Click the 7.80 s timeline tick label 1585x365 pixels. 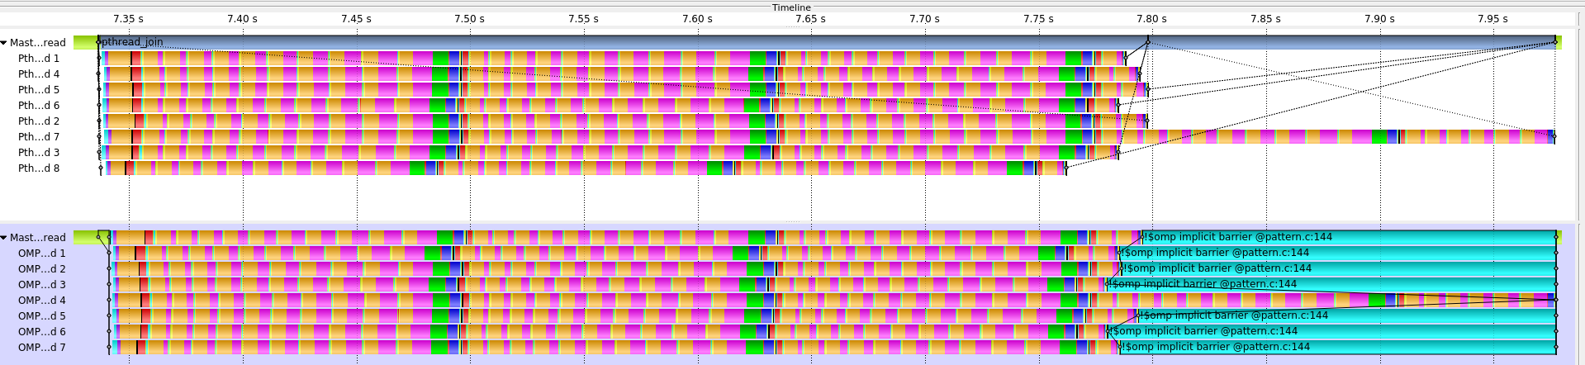(1151, 19)
